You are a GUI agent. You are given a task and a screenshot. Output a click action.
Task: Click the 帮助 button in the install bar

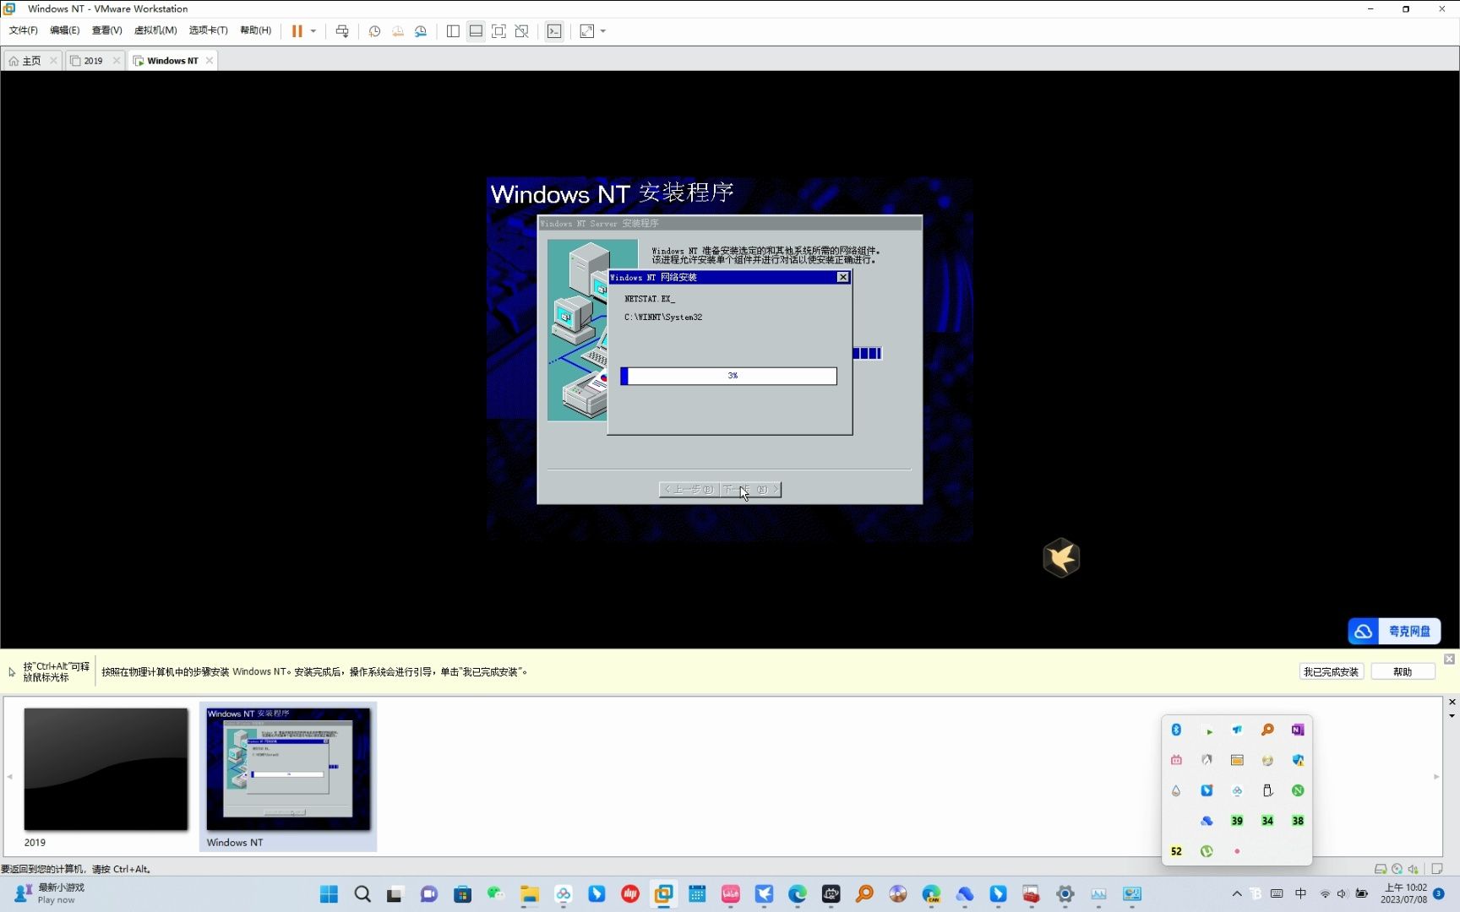coord(1403,672)
